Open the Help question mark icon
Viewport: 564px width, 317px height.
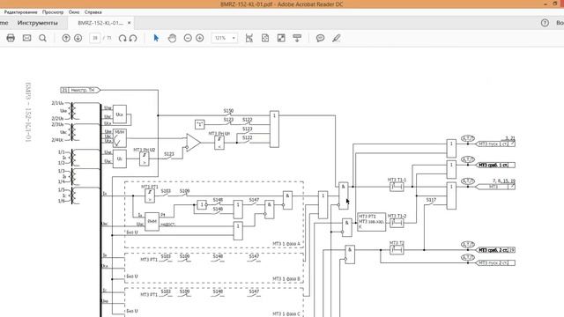tap(545, 23)
